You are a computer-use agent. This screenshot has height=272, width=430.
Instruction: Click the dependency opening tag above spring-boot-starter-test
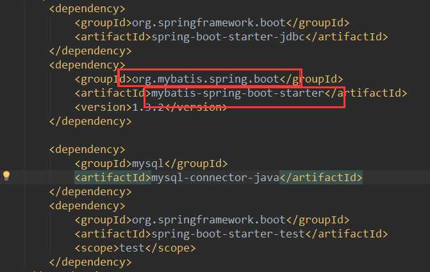click(x=87, y=206)
